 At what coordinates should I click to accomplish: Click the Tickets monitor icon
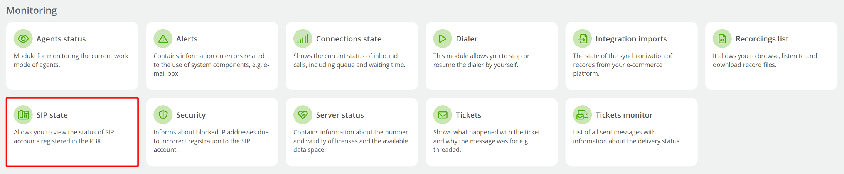[x=582, y=115]
